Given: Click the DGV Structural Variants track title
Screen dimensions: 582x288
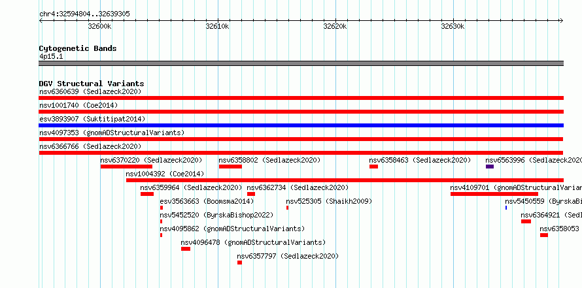Looking at the screenshot, I should coord(92,84).
